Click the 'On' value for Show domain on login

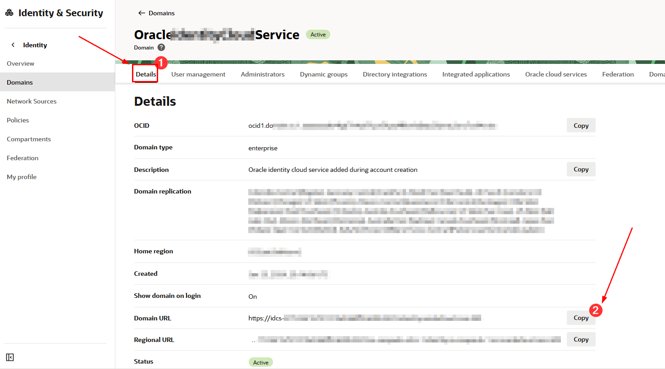(x=252, y=297)
